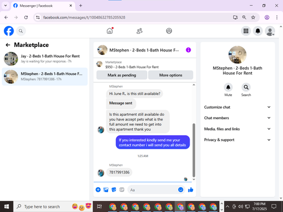Select the MStephen conversation in list
This screenshot has width=283, height=212.
45,76
